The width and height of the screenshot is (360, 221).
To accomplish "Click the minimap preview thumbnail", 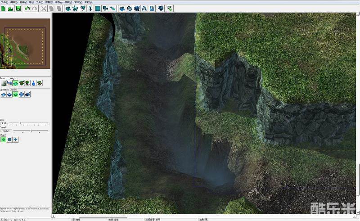I will point(26,44).
